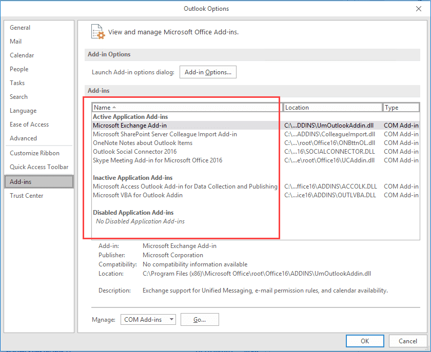Click the ACCOLK.DLL location cell
Viewport: 431px width, 352px height.
pyautogui.click(x=330, y=187)
